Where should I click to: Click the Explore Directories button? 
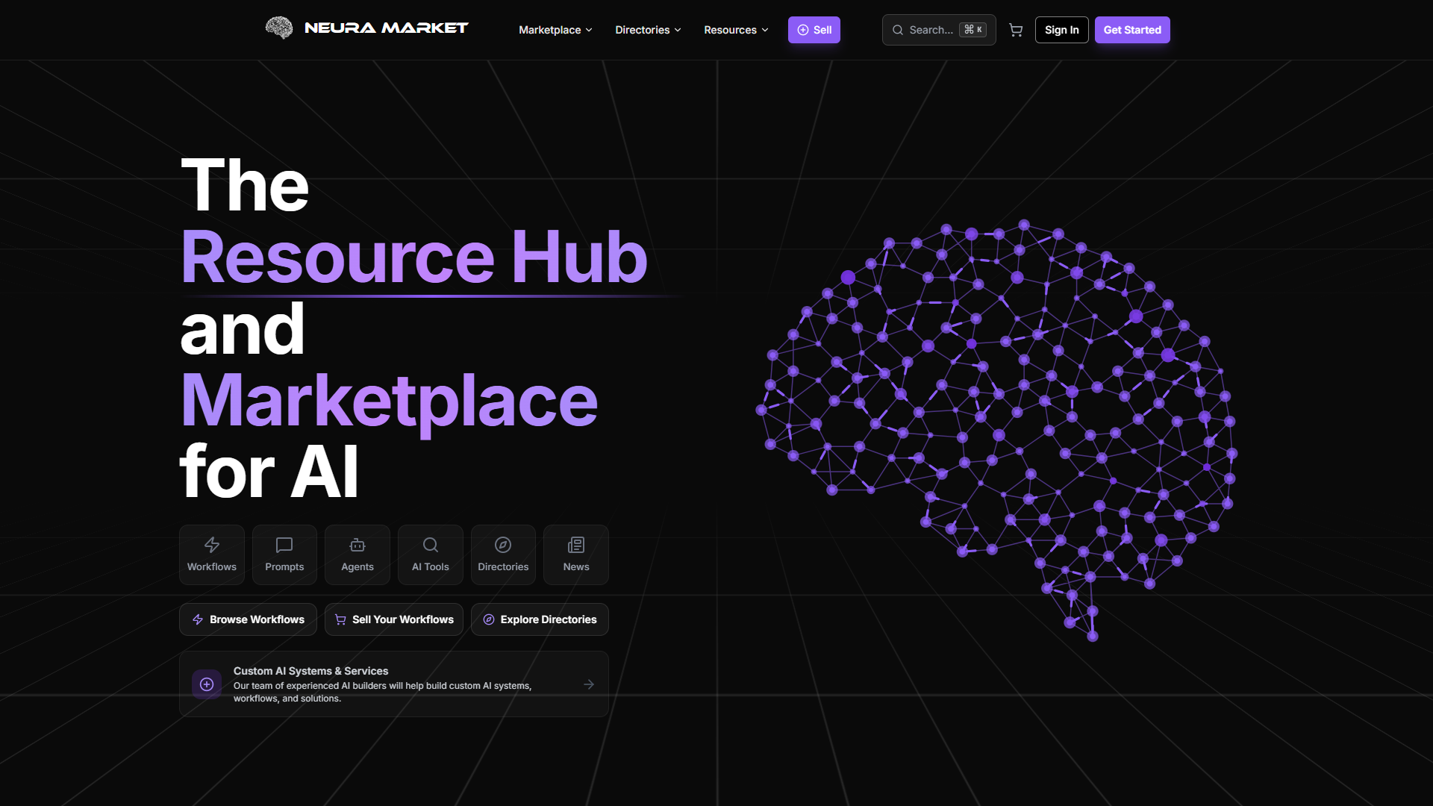click(540, 619)
